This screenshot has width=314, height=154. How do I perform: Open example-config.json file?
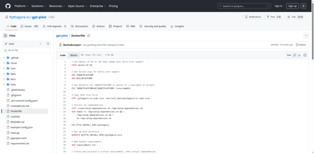pyautogui.click(x=22, y=127)
